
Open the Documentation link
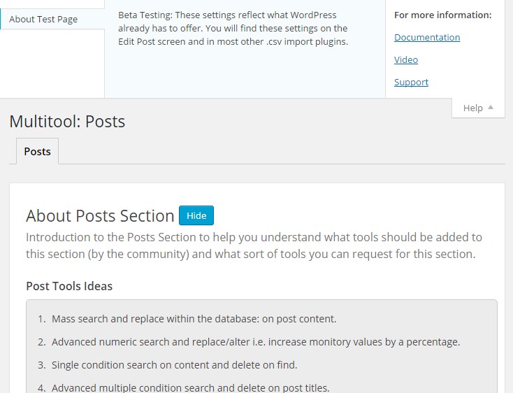[x=427, y=37]
